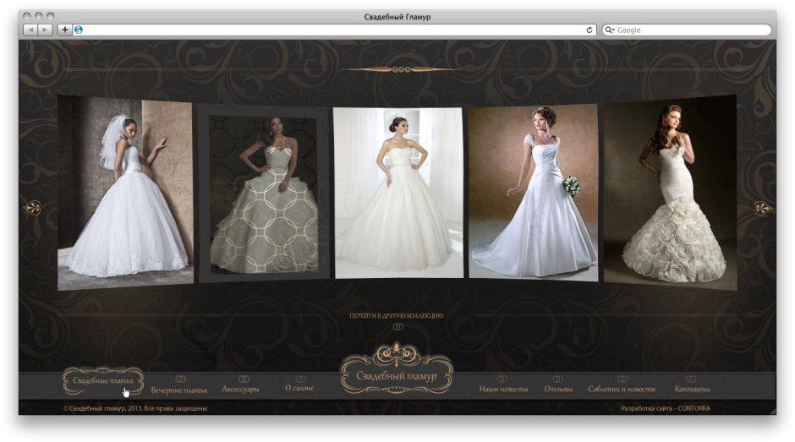Click rings icon above 'Наши невесты'

502,379
